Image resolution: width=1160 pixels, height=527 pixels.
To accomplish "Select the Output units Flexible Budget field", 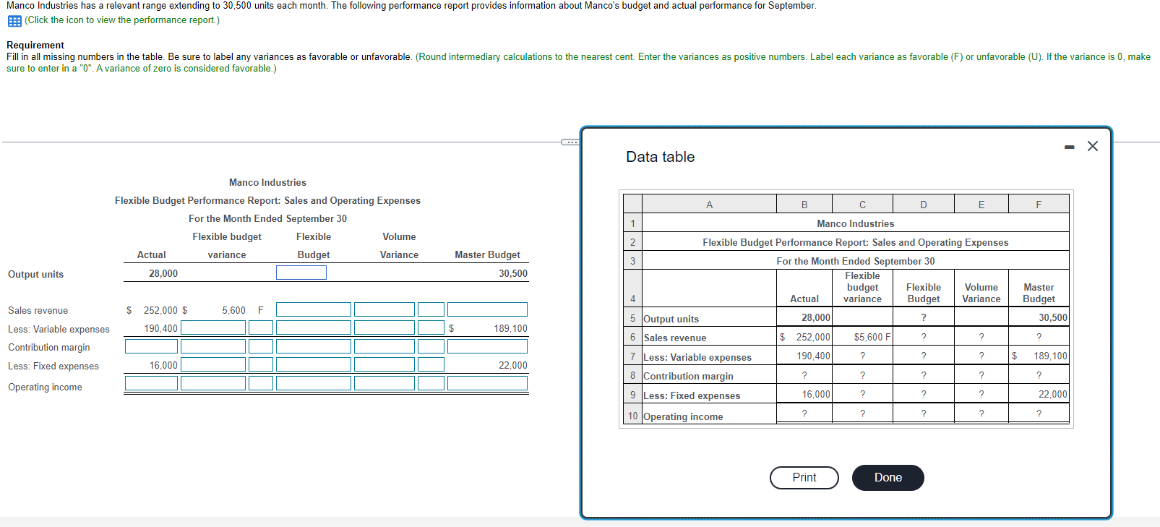I will (301, 273).
